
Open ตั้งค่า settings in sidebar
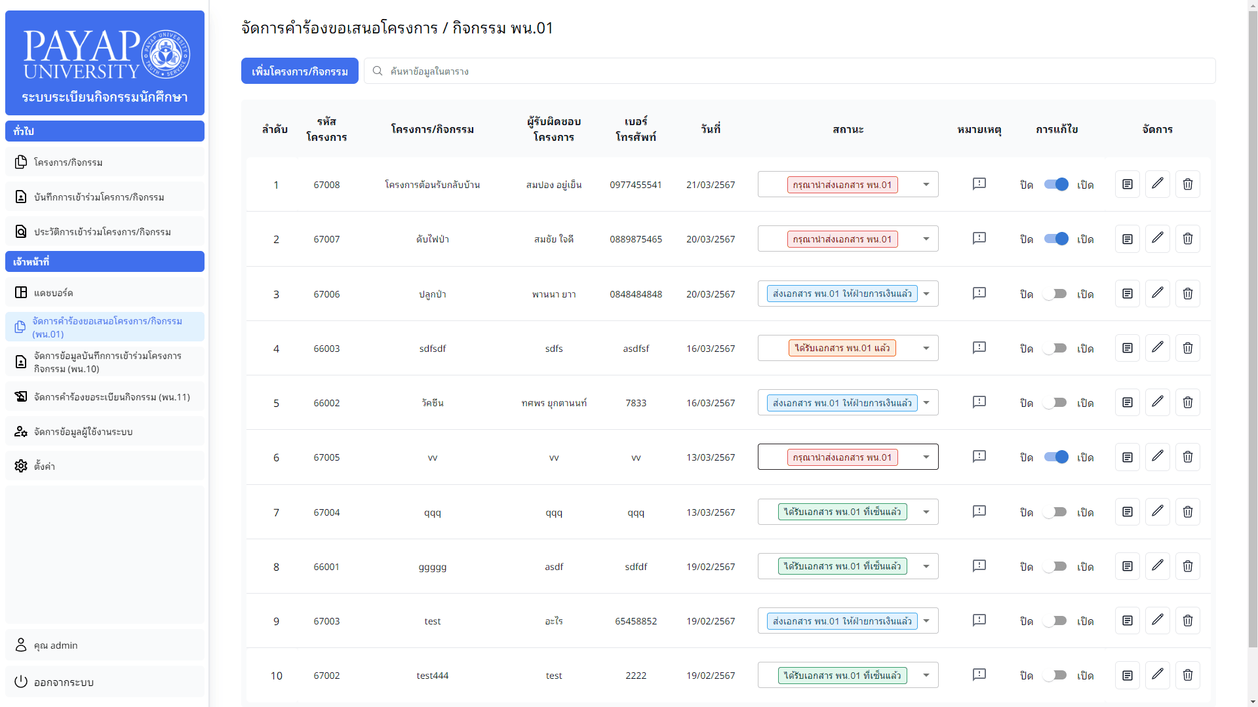pos(105,466)
